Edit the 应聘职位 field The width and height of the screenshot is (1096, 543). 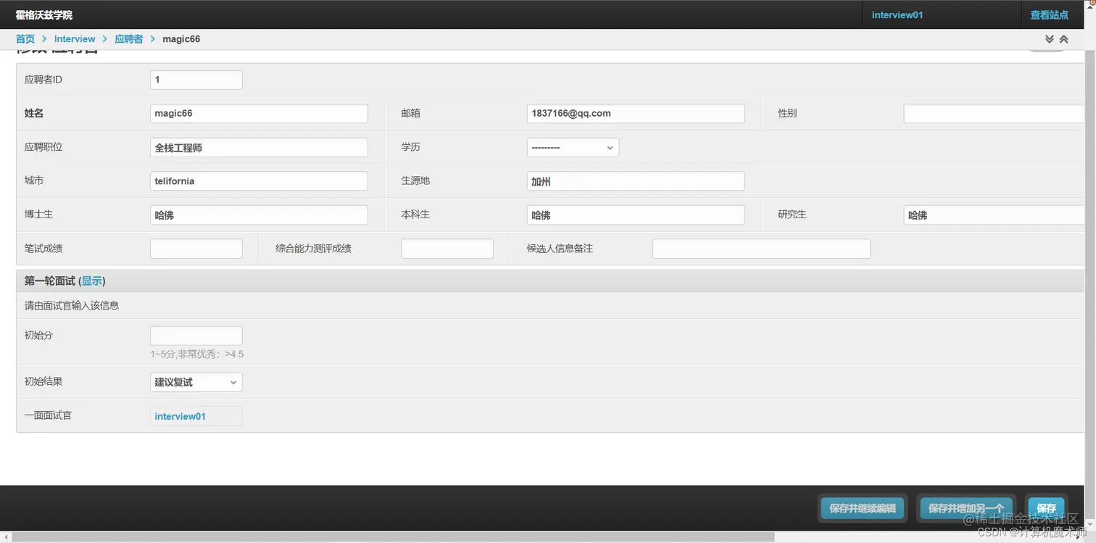(x=259, y=147)
